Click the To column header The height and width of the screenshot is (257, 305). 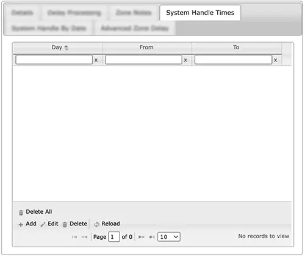(x=236, y=48)
